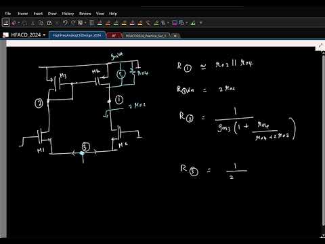Click the Redo arrow icon

pos(73,23)
